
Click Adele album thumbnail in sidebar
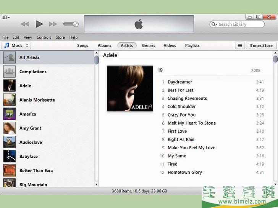(x=10, y=86)
